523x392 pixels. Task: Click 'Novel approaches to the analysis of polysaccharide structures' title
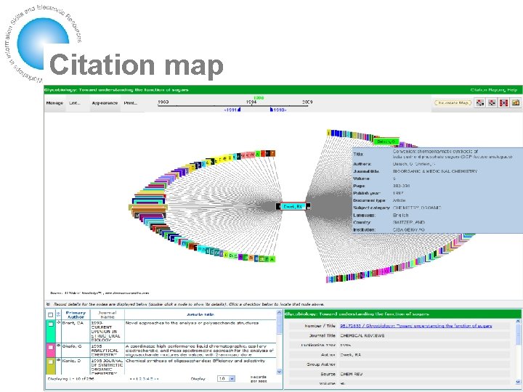[192, 323]
